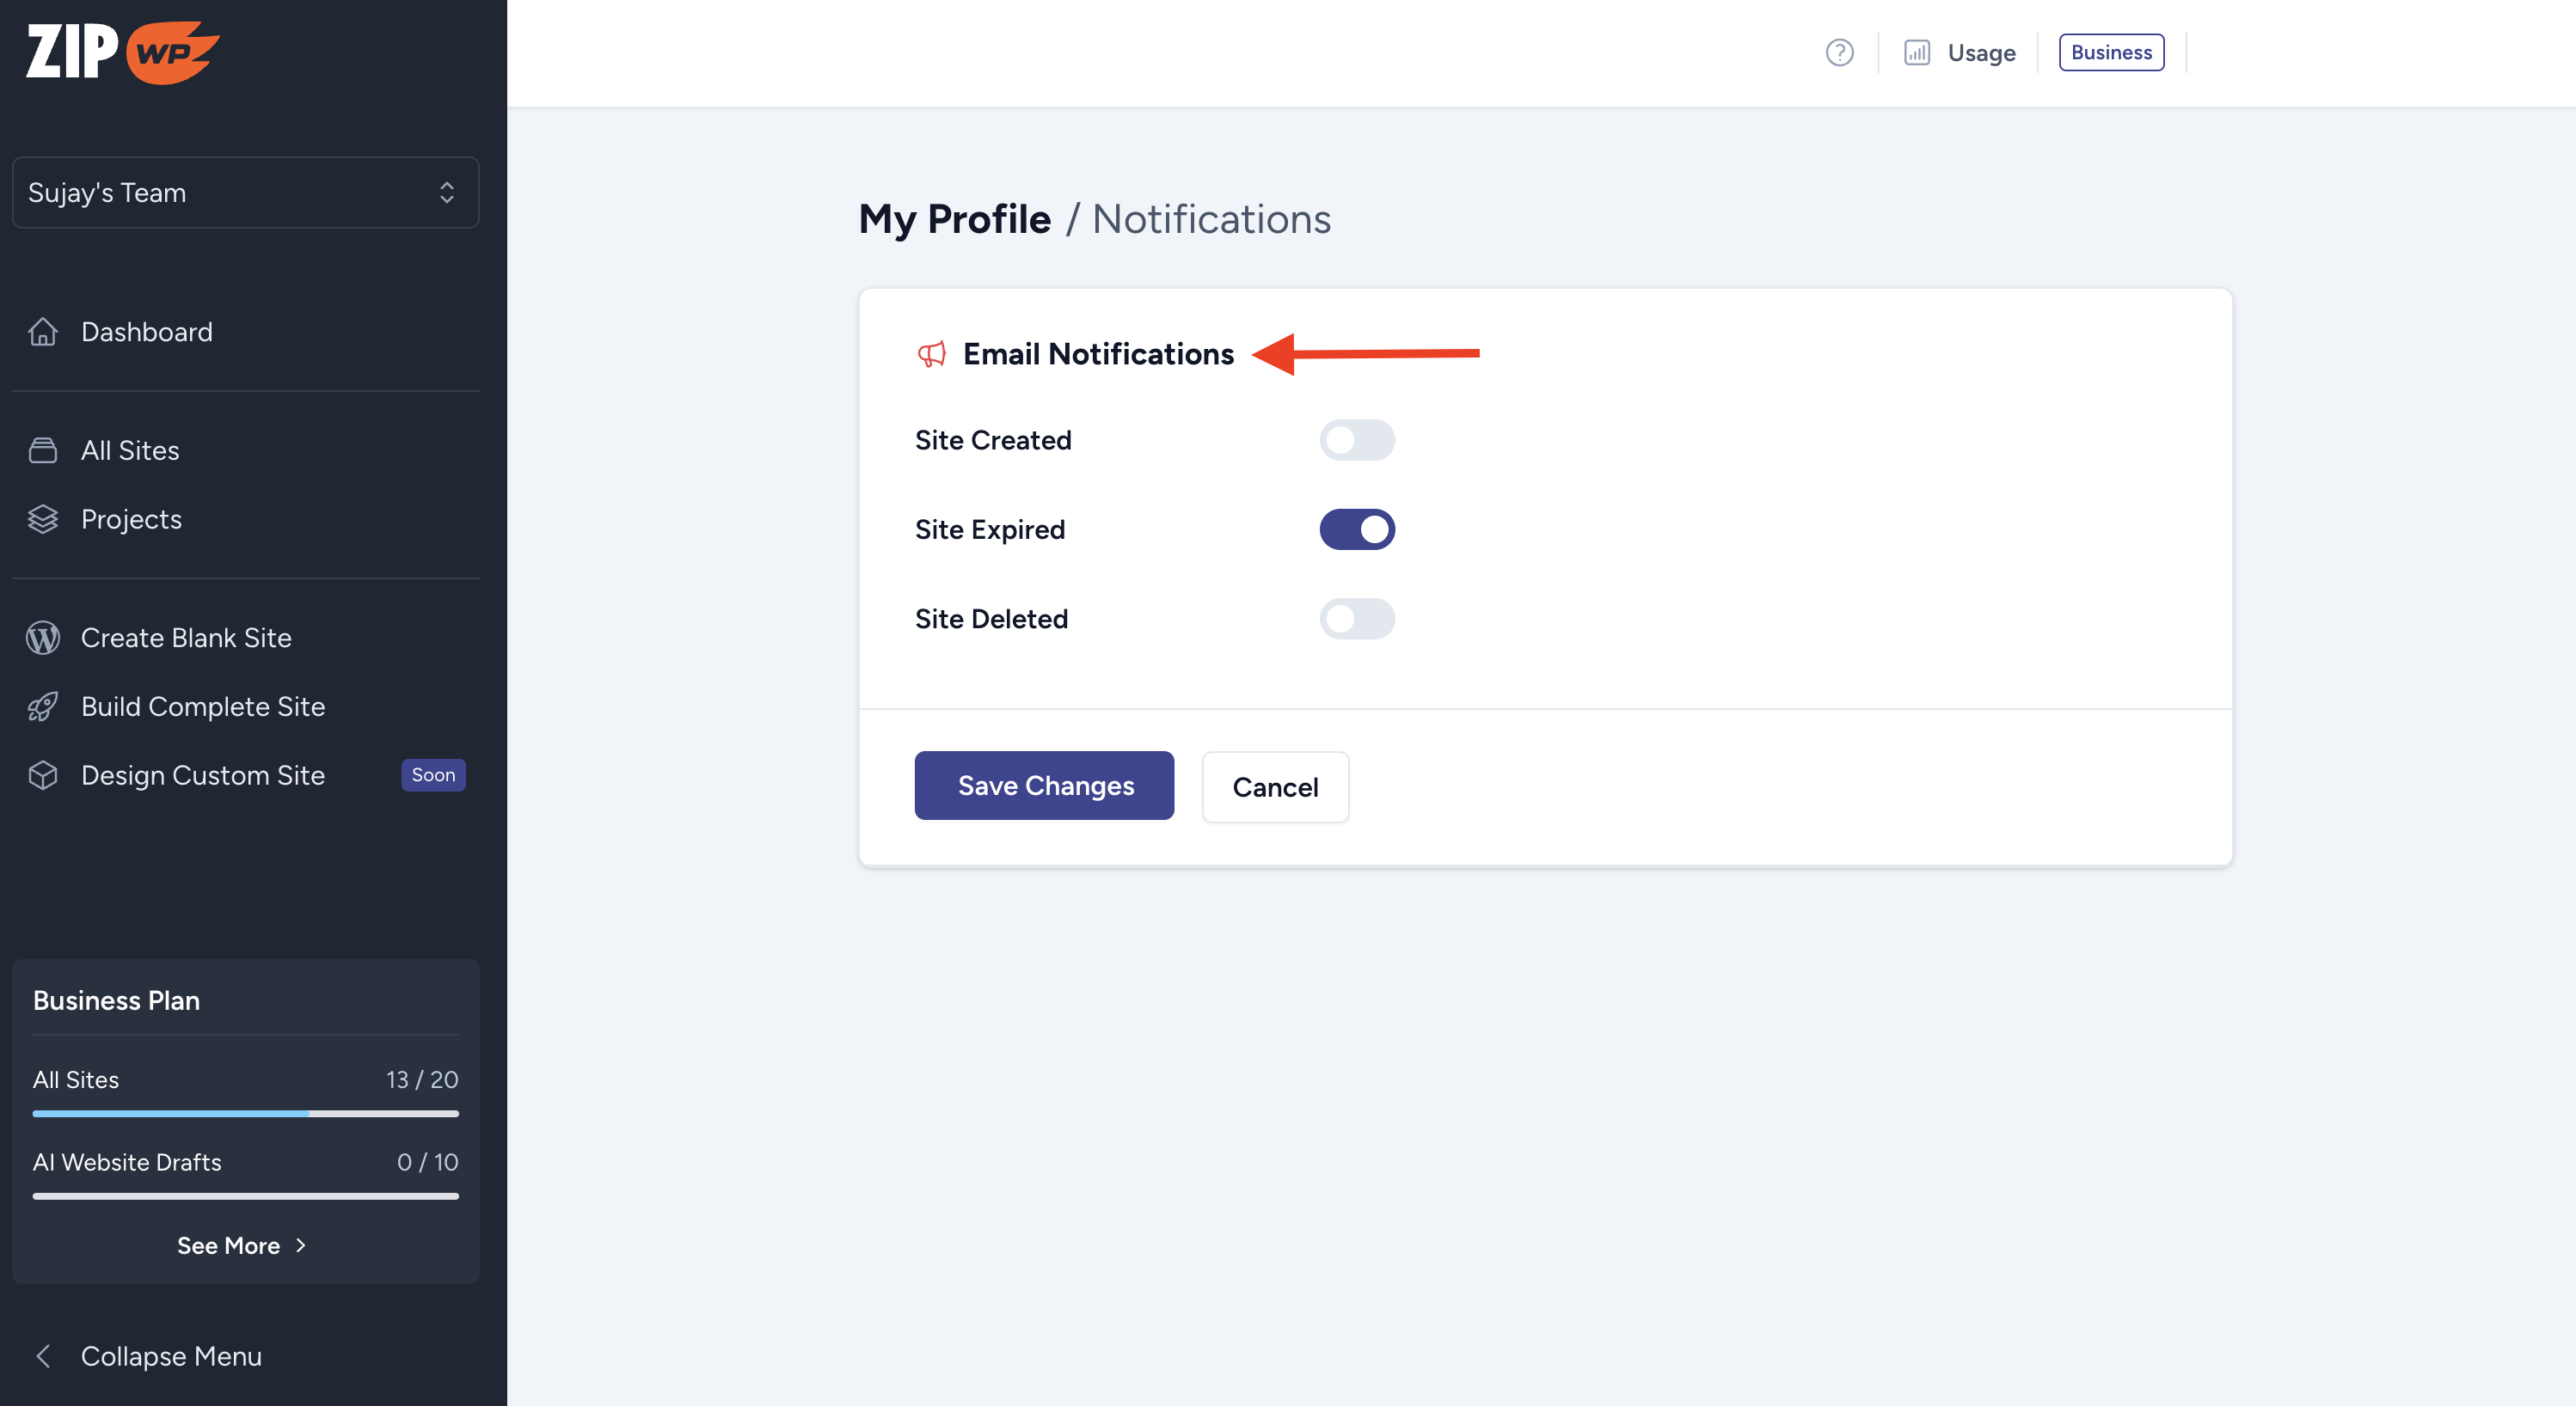Click the Save Changes button

1044,786
